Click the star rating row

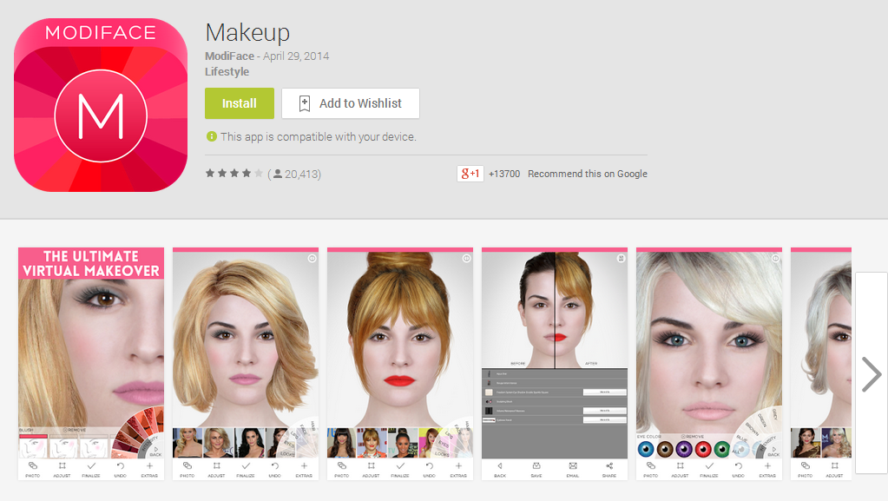click(234, 174)
